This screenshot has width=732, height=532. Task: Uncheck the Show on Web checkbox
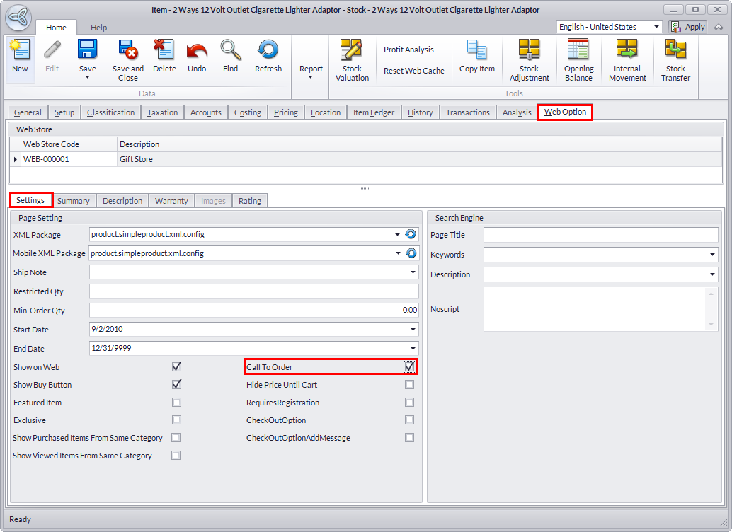click(x=176, y=367)
